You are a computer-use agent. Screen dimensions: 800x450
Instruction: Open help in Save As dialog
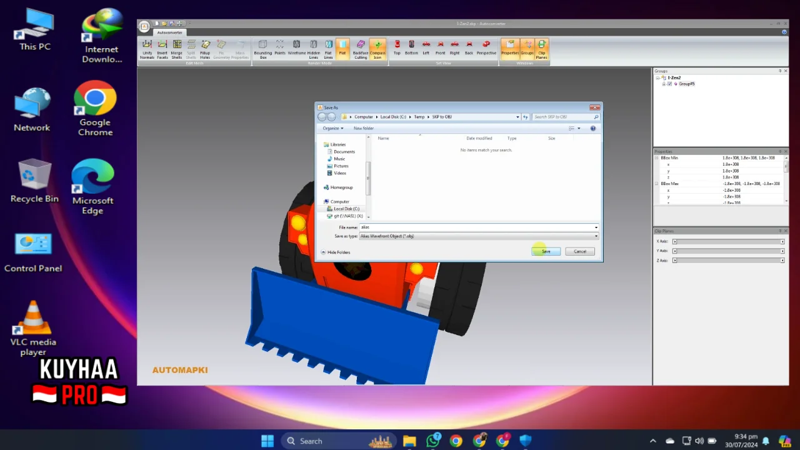coord(593,128)
